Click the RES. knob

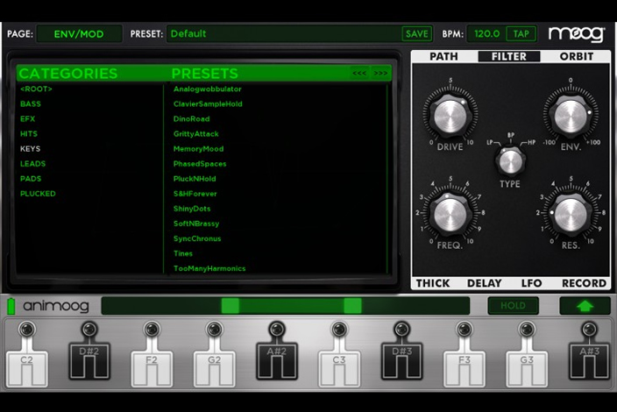pos(571,215)
